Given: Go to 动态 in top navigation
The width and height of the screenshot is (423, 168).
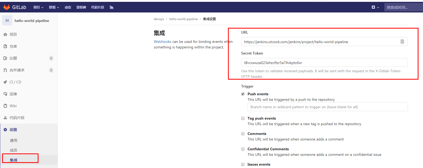Looking at the screenshot, I should 68,7.
